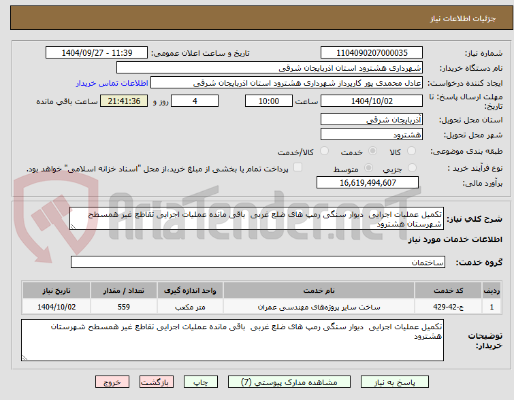Image resolution: width=514 pixels, height=400 pixels.
Task: Click the buyer notes text area
Action: click(x=232, y=340)
